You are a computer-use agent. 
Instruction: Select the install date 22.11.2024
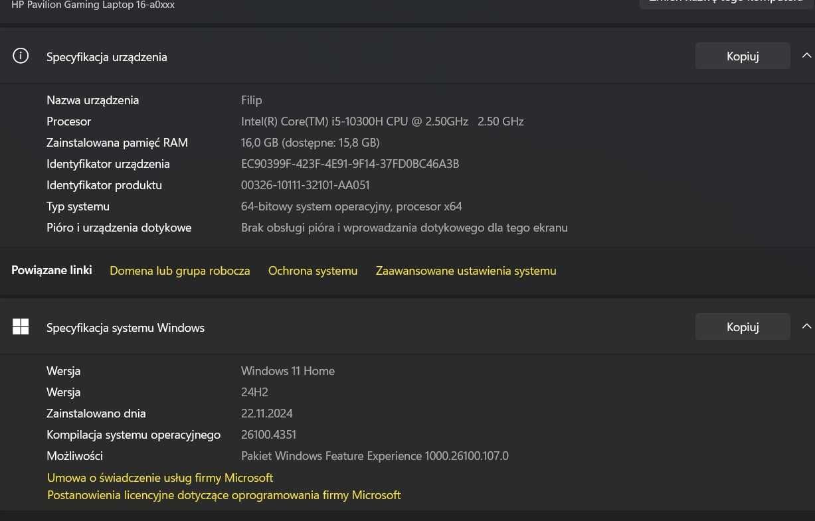pyautogui.click(x=267, y=413)
